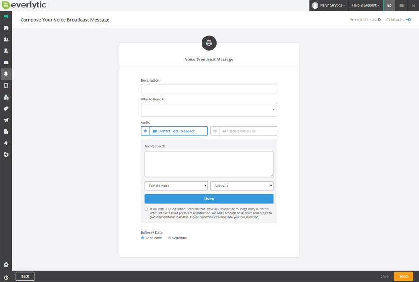This screenshot has width=419, height=282.
Task: Click the settings gear icon in sidebar
Action: (6, 264)
